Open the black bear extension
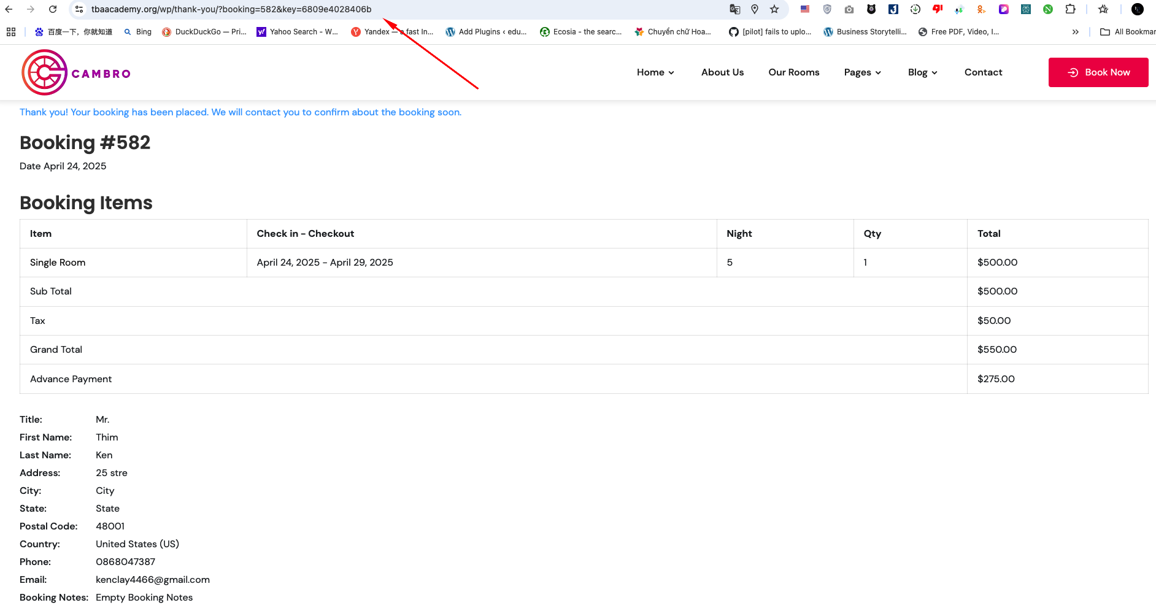1156x608 pixels. [x=871, y=9]
